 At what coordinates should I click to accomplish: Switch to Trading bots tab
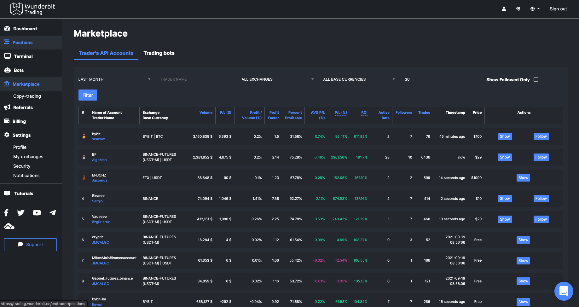coord(159,53)
